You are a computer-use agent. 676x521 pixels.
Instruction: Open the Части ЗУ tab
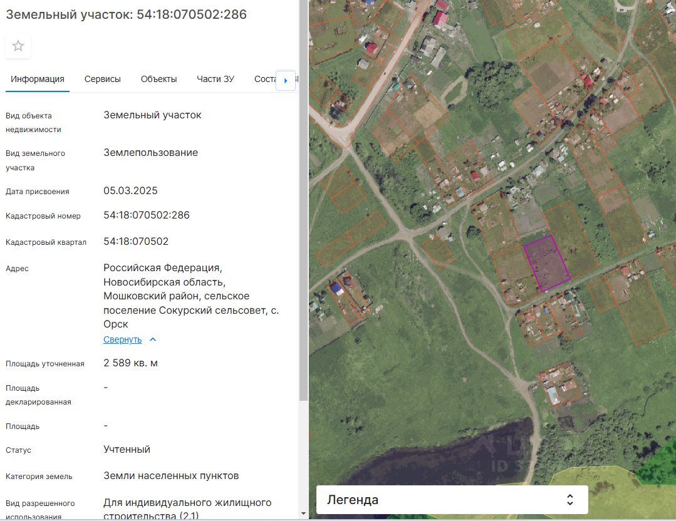(216, 80)
